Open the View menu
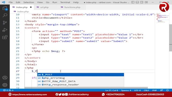172x97 pixels. 40,2
